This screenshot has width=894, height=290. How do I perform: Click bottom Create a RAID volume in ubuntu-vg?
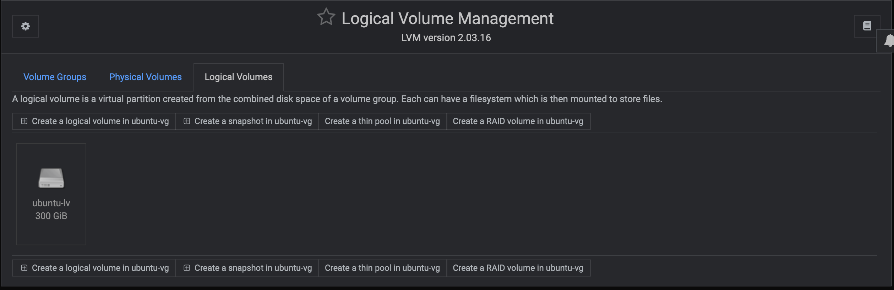tap(518, 268)
